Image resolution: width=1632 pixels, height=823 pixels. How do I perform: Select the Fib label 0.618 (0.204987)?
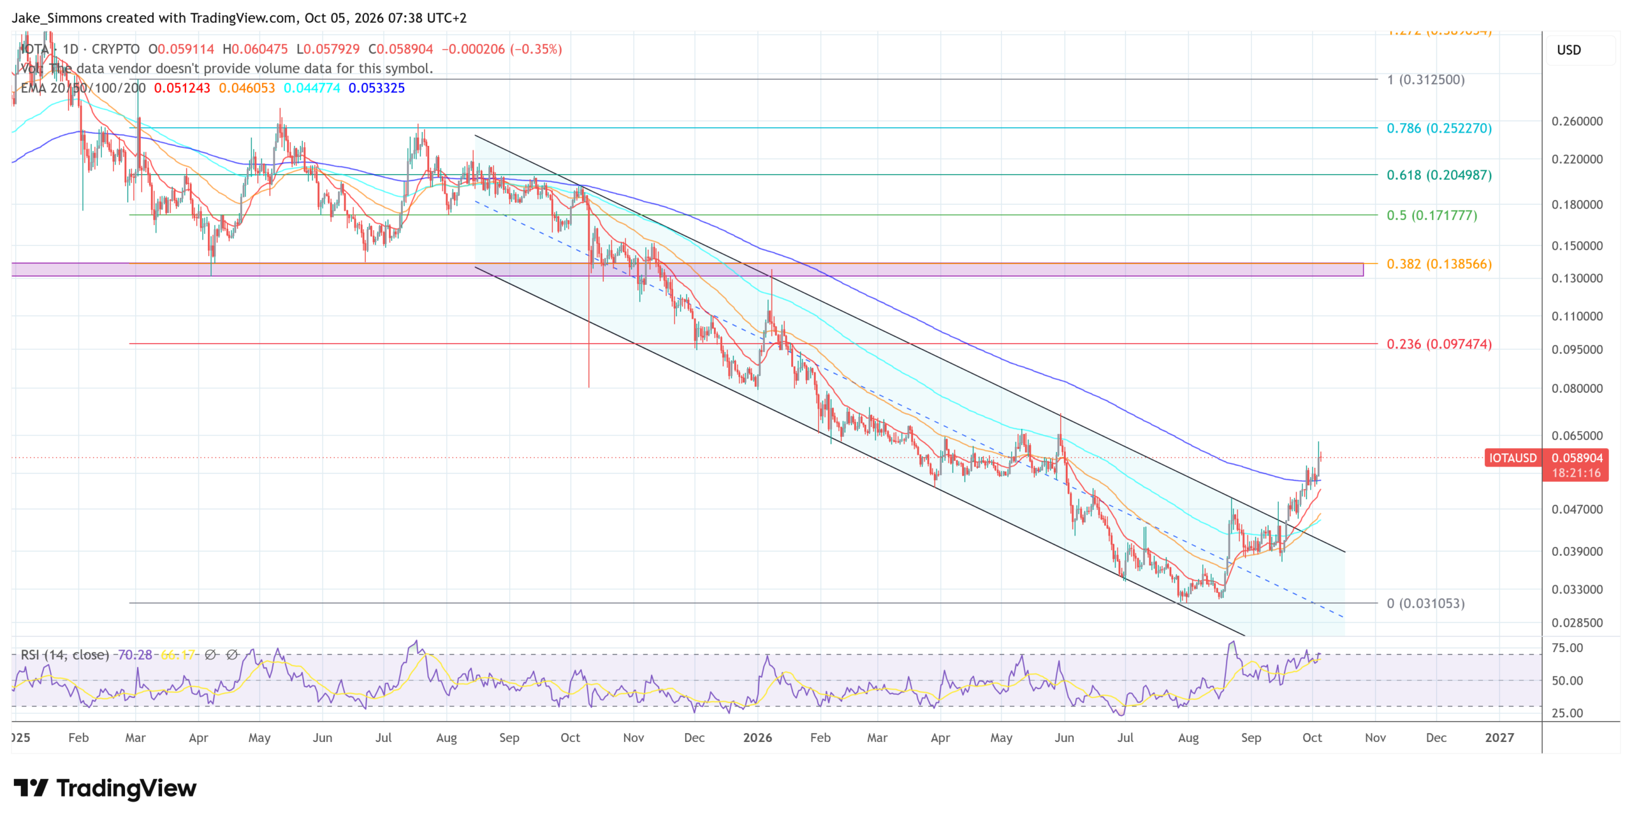coord(1439,175)
